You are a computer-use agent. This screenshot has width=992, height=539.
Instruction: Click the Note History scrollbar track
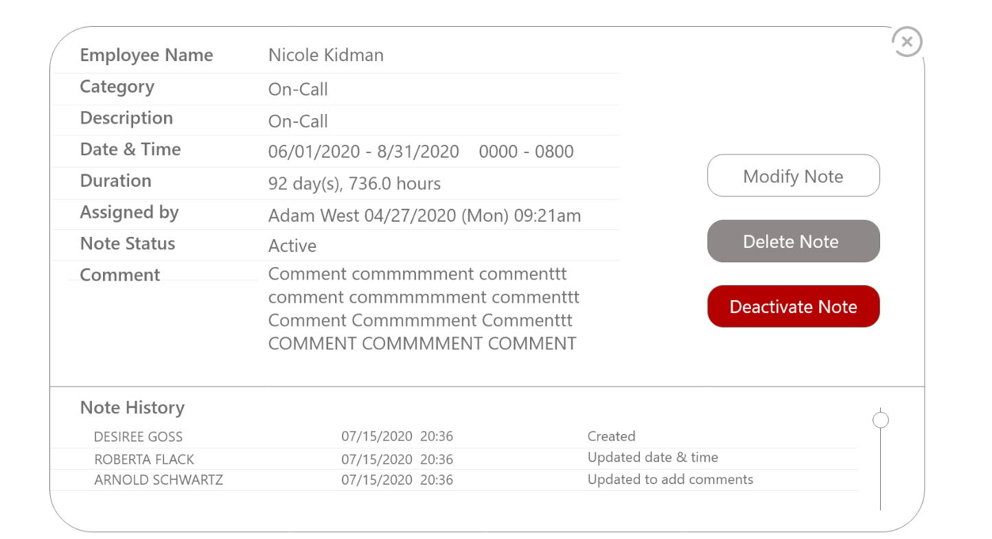(880, 474)
